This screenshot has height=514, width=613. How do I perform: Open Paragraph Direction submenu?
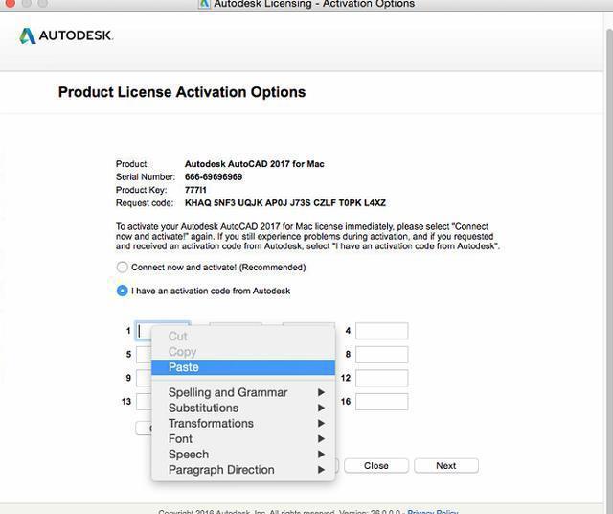pyautogui.click(x=243, y=470)
